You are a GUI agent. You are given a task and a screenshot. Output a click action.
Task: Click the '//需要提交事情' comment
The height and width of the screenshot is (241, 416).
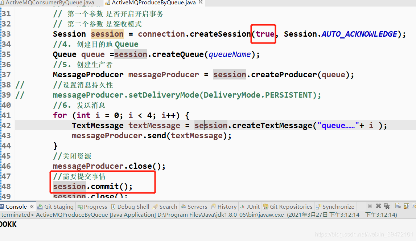coord(79,176)
